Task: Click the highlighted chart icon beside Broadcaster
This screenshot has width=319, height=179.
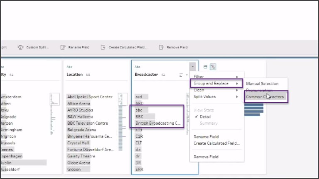Action: pyautogui.click(x=213, y=67)
